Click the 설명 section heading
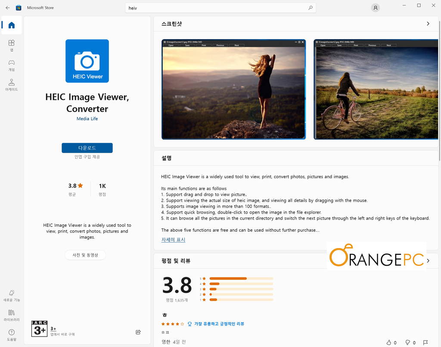 pyautogui.click(x=167, y=158)
